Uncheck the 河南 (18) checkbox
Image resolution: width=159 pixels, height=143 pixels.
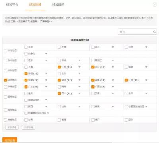click(x=26, y=80)
